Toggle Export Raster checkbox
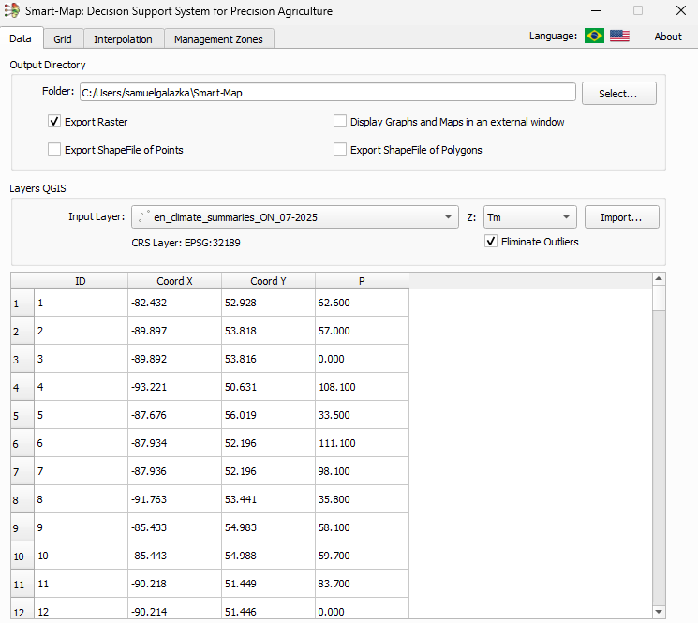 [x=55, y=122]
